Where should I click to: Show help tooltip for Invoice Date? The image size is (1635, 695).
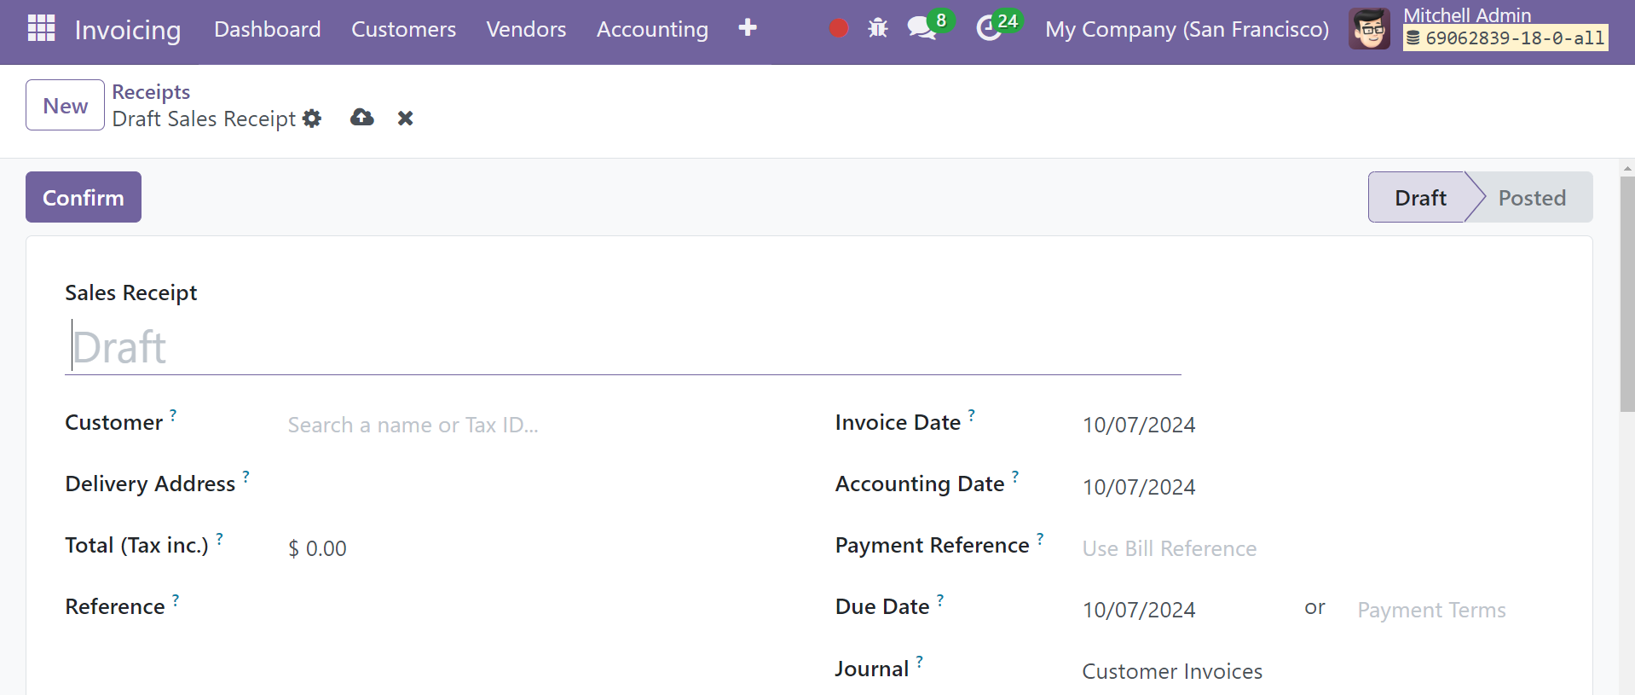point(971,414)
